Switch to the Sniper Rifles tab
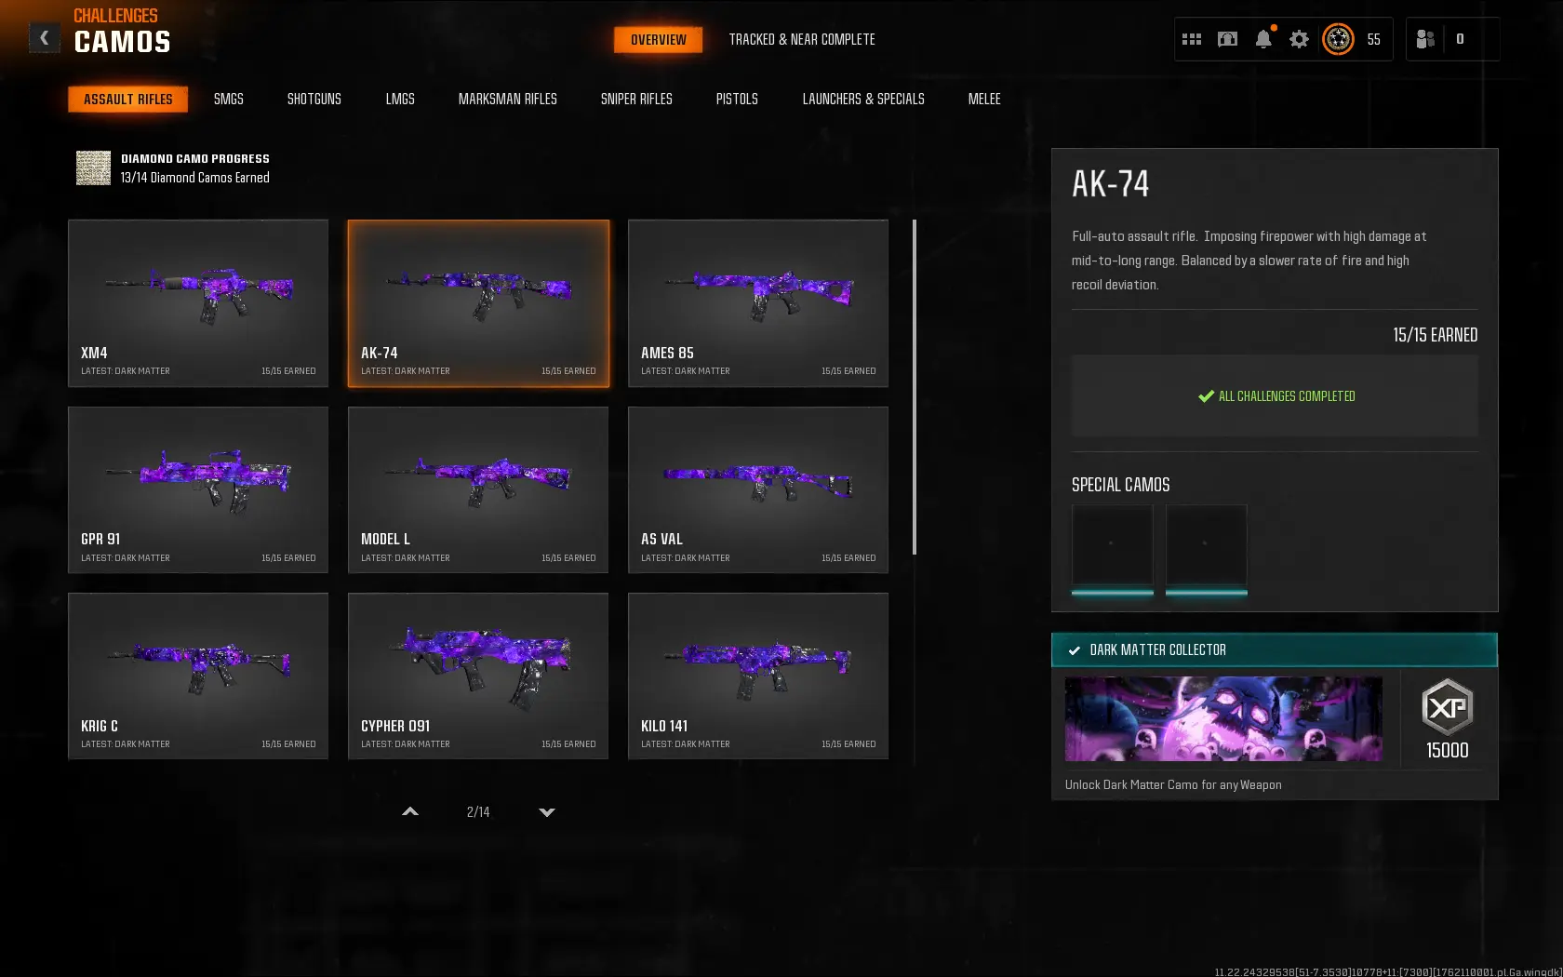 636,100
